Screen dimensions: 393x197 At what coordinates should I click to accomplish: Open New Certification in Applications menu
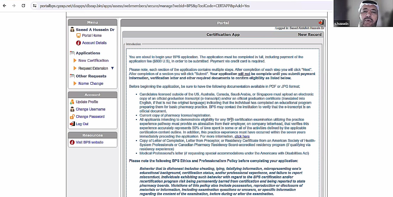[93, 60]
